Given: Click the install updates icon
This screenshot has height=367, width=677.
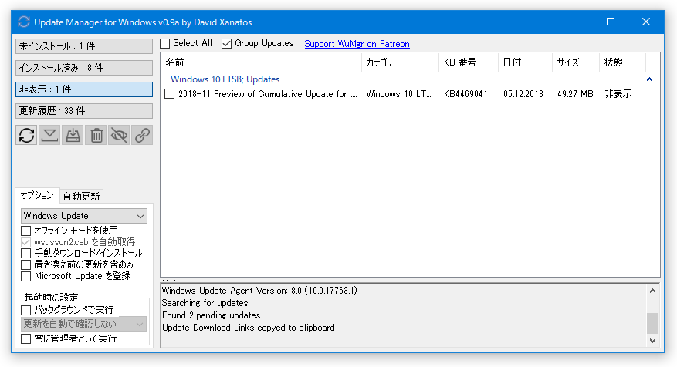Looking at the screenshot, I should pyautogui.click(x=73, y=135).
